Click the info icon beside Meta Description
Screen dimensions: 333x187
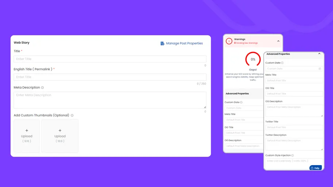(x=42, y=88)
